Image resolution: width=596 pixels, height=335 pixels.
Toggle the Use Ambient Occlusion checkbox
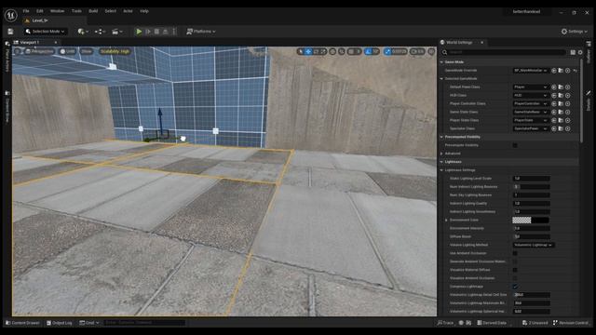(515, 253)
